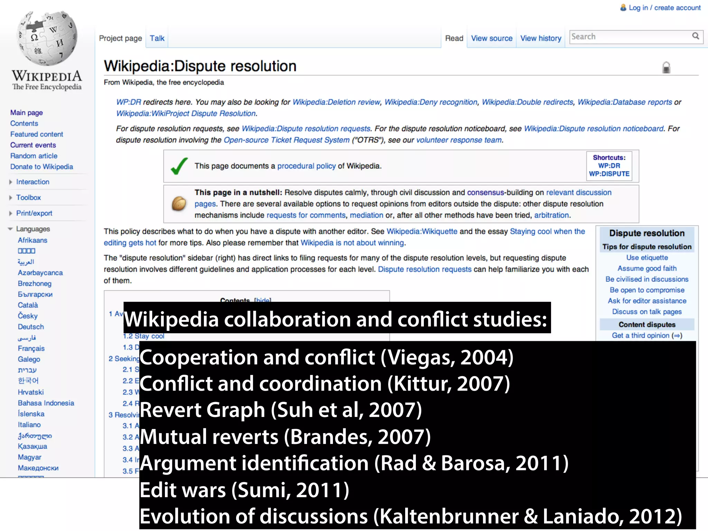This screenshot has width=708, height=531.
Task: Open Featured content link
Action: [x=37, y=134]
